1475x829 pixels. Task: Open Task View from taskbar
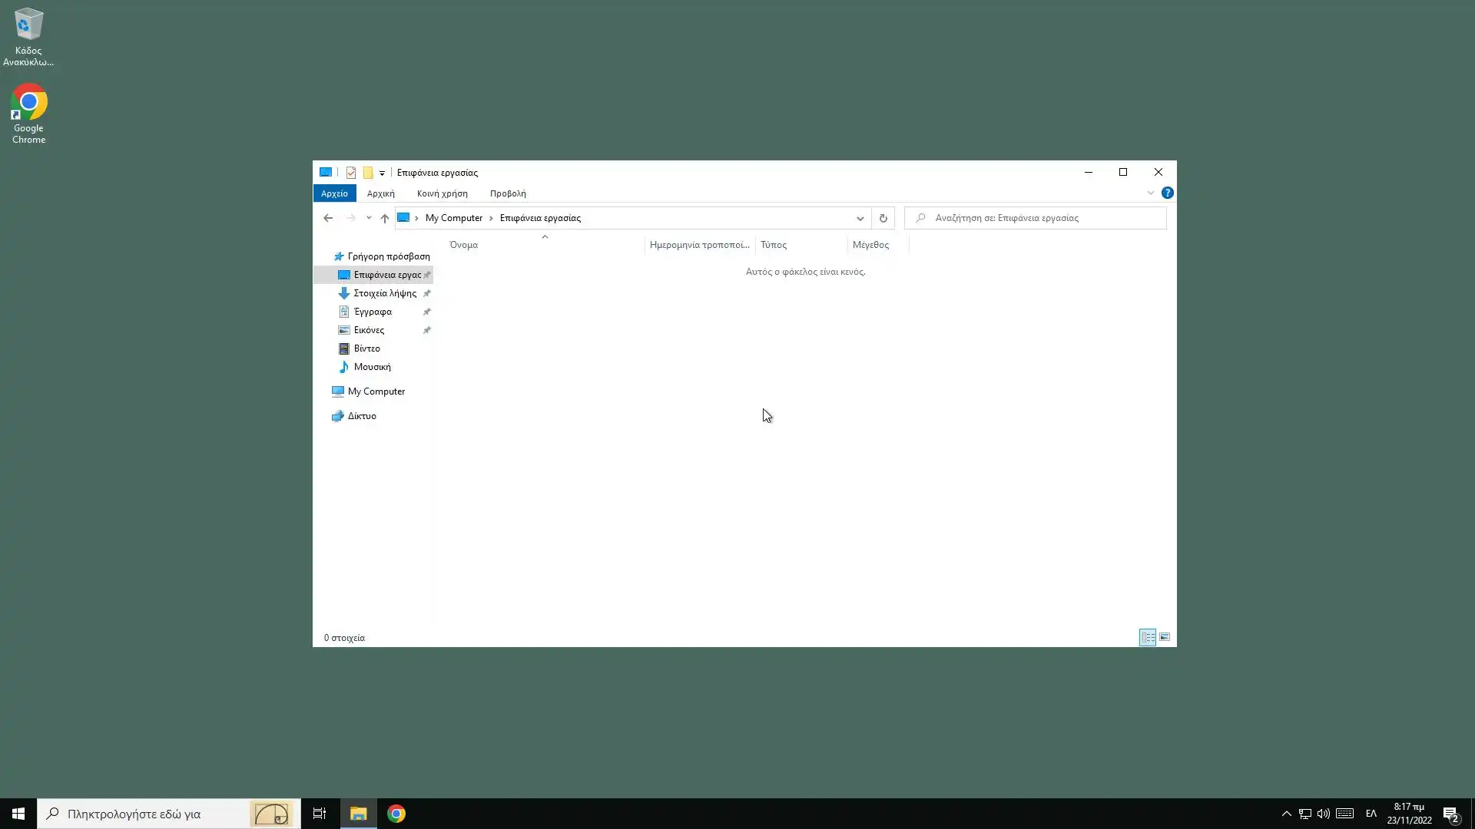[320, 814]
